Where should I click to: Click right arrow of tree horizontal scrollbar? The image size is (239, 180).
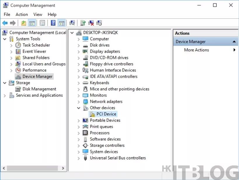click(63, 168)
